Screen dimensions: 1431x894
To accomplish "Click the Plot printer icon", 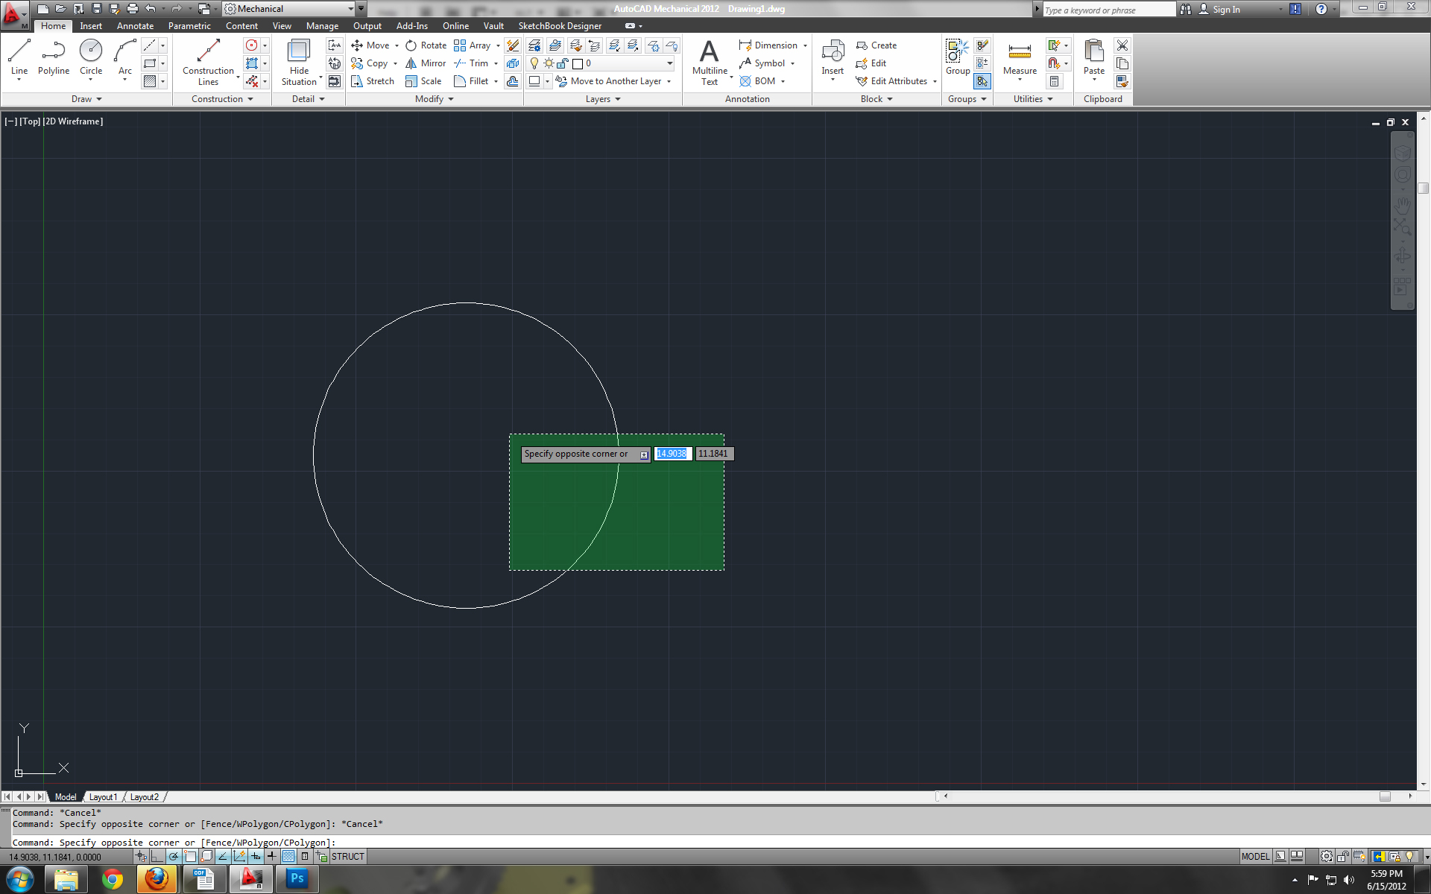I will tap(133, 9).
